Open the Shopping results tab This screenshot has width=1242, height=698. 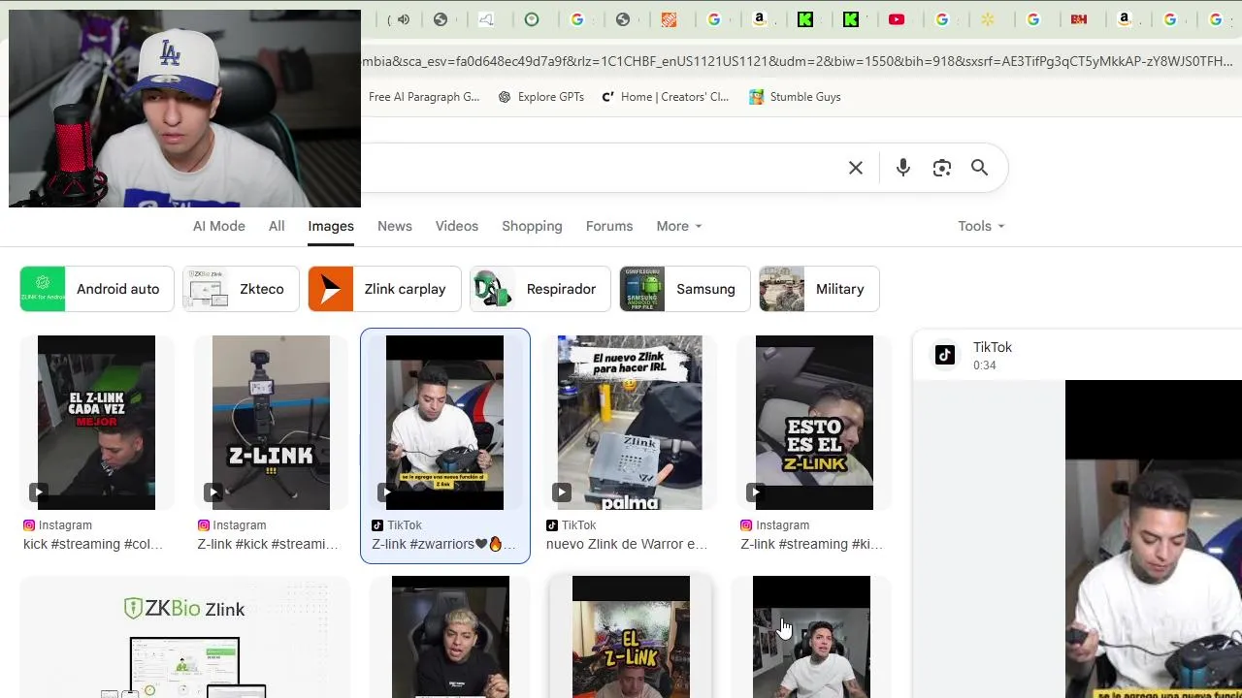(x=532, y=226)
